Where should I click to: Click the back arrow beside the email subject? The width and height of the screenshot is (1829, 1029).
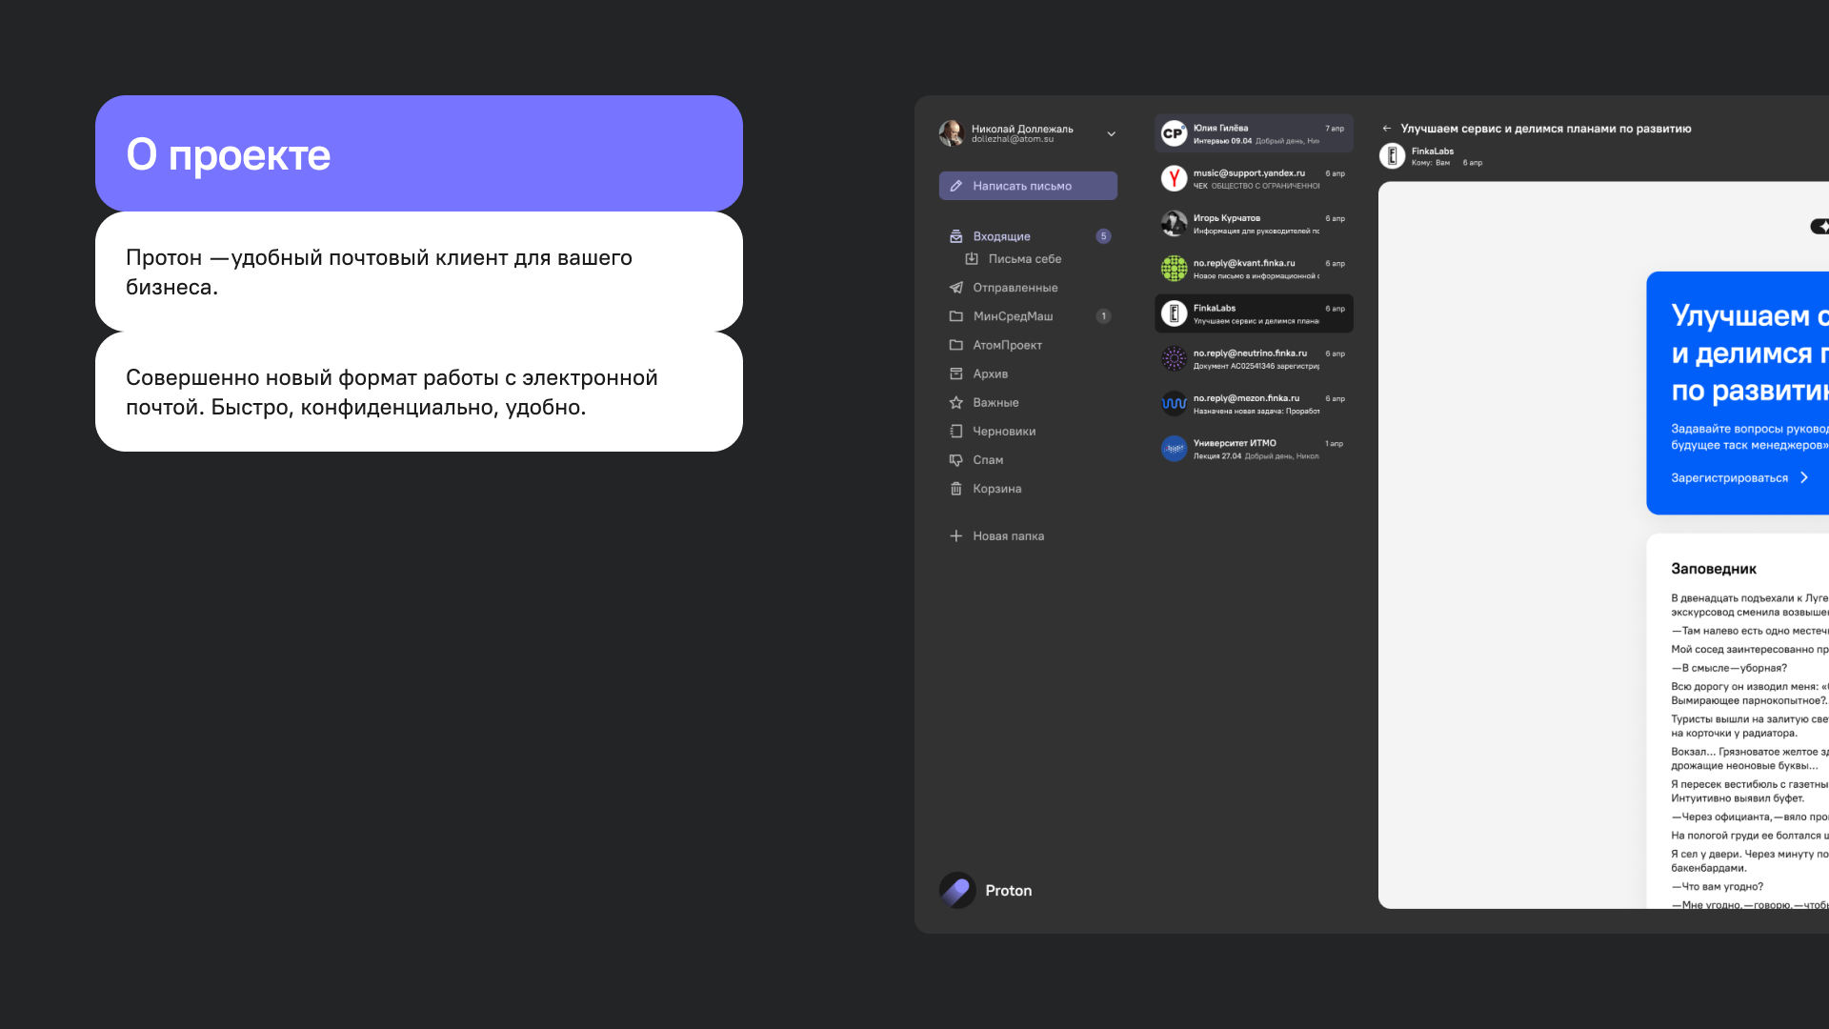[1387, 129]
